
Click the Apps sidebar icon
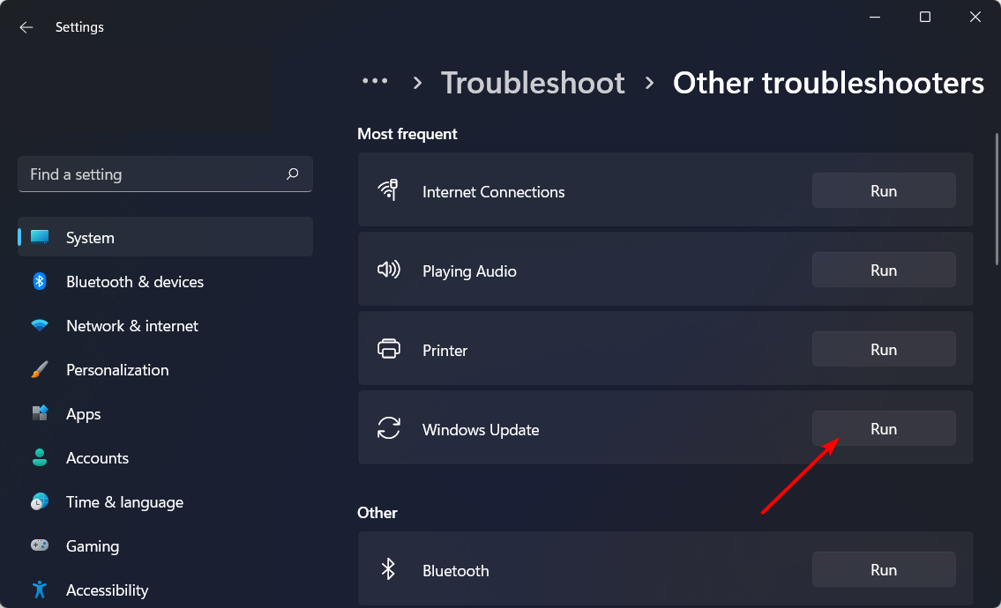tap(40, 414)
